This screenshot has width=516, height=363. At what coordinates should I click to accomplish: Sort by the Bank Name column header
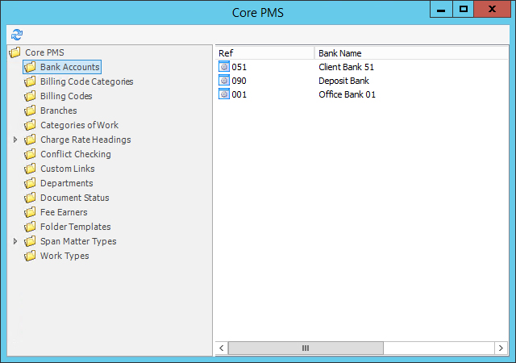click(x=403, y=52)
